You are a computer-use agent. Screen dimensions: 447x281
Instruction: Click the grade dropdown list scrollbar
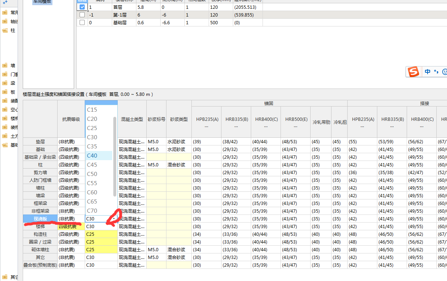click(x=115, y=157)
